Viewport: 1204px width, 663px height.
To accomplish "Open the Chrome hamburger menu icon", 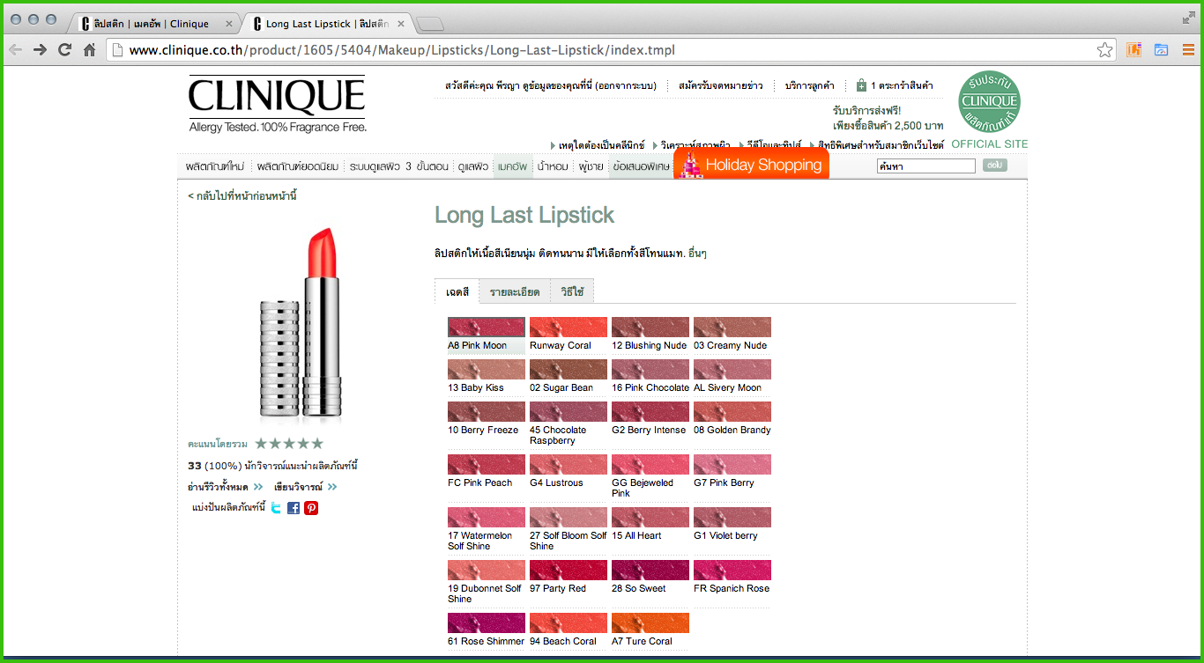I will [1188, 50].
